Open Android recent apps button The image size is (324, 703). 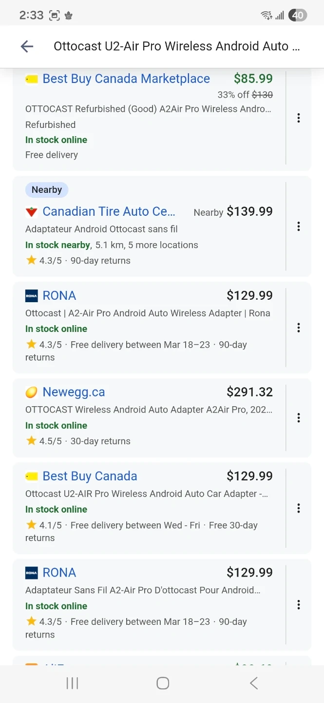pyautogui.click(x=72, y=683)
